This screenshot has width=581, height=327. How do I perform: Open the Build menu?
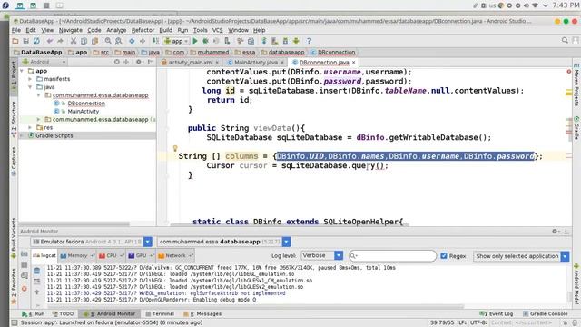click(x=165, y=30)
